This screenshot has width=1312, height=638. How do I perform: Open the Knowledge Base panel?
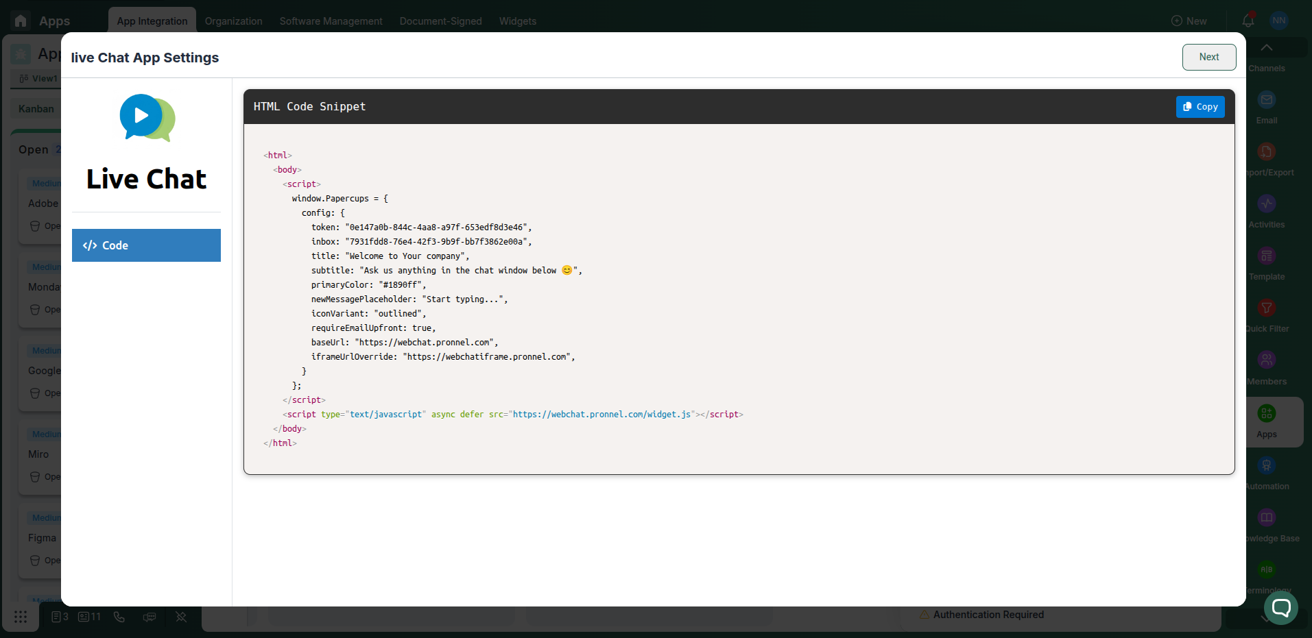tap(1265, 518)
